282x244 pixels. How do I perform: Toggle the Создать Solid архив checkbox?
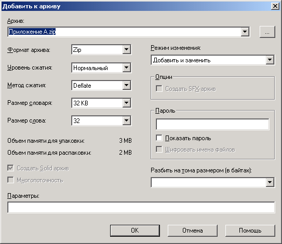tap(10, 168)
